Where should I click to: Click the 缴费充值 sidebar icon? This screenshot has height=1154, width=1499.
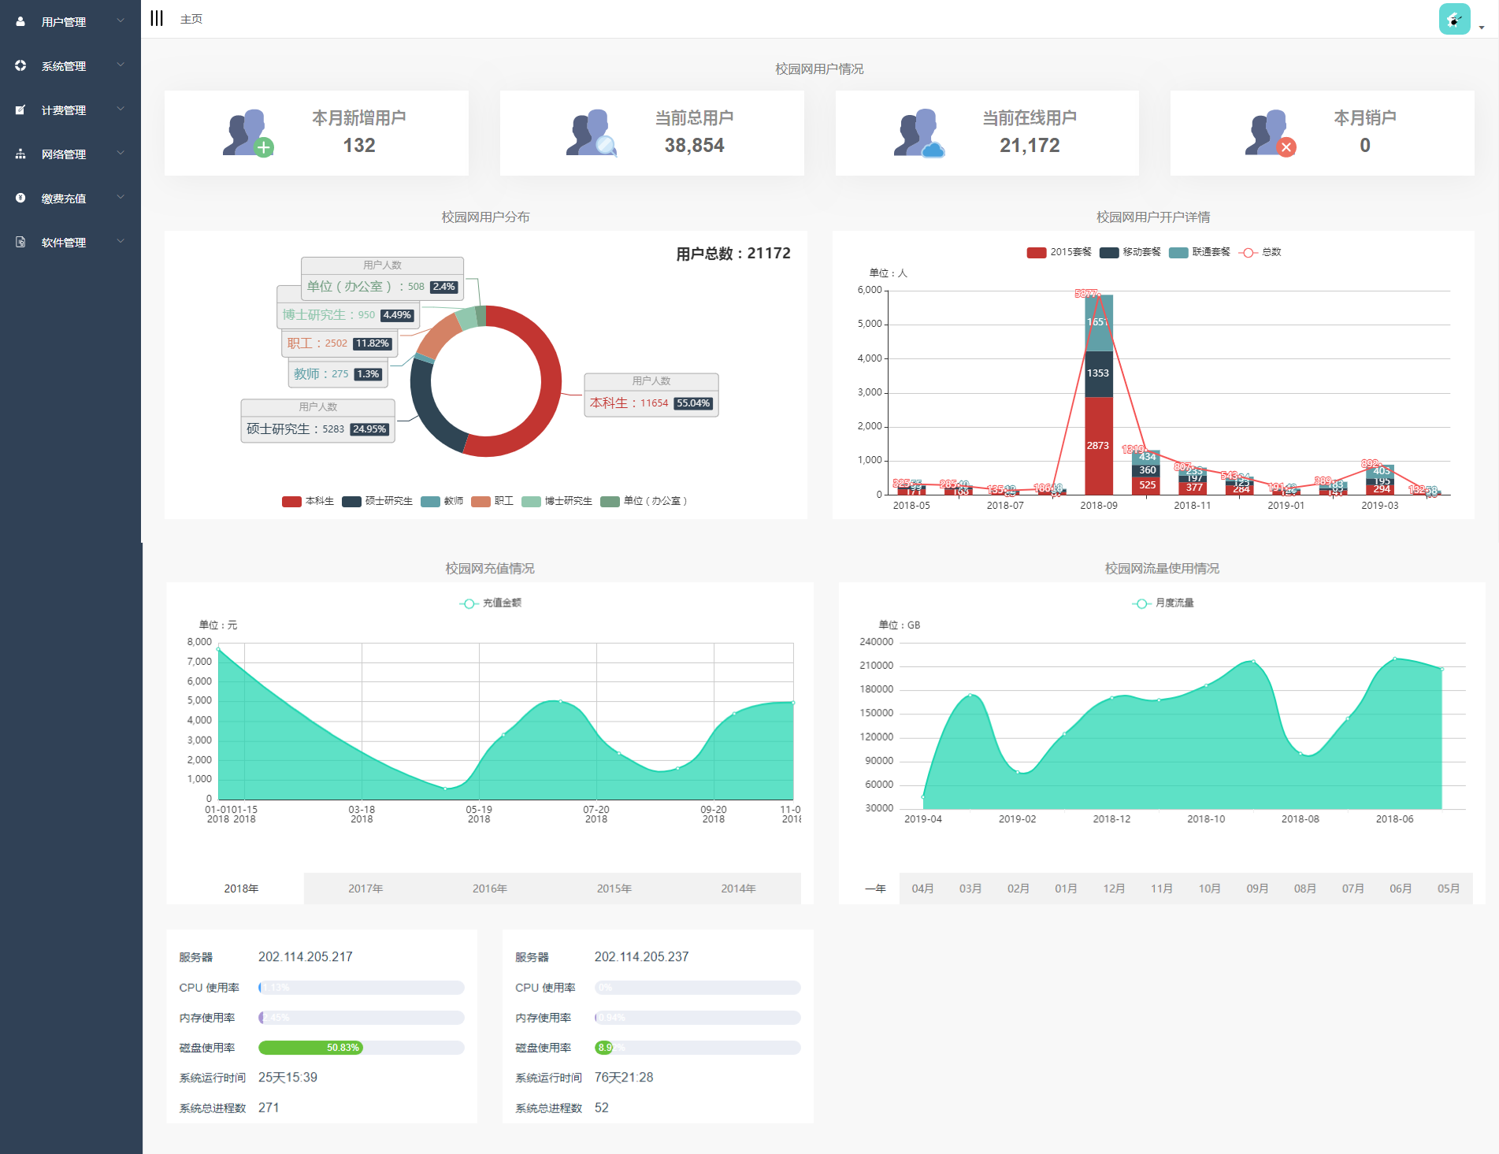tap(20, 199)
